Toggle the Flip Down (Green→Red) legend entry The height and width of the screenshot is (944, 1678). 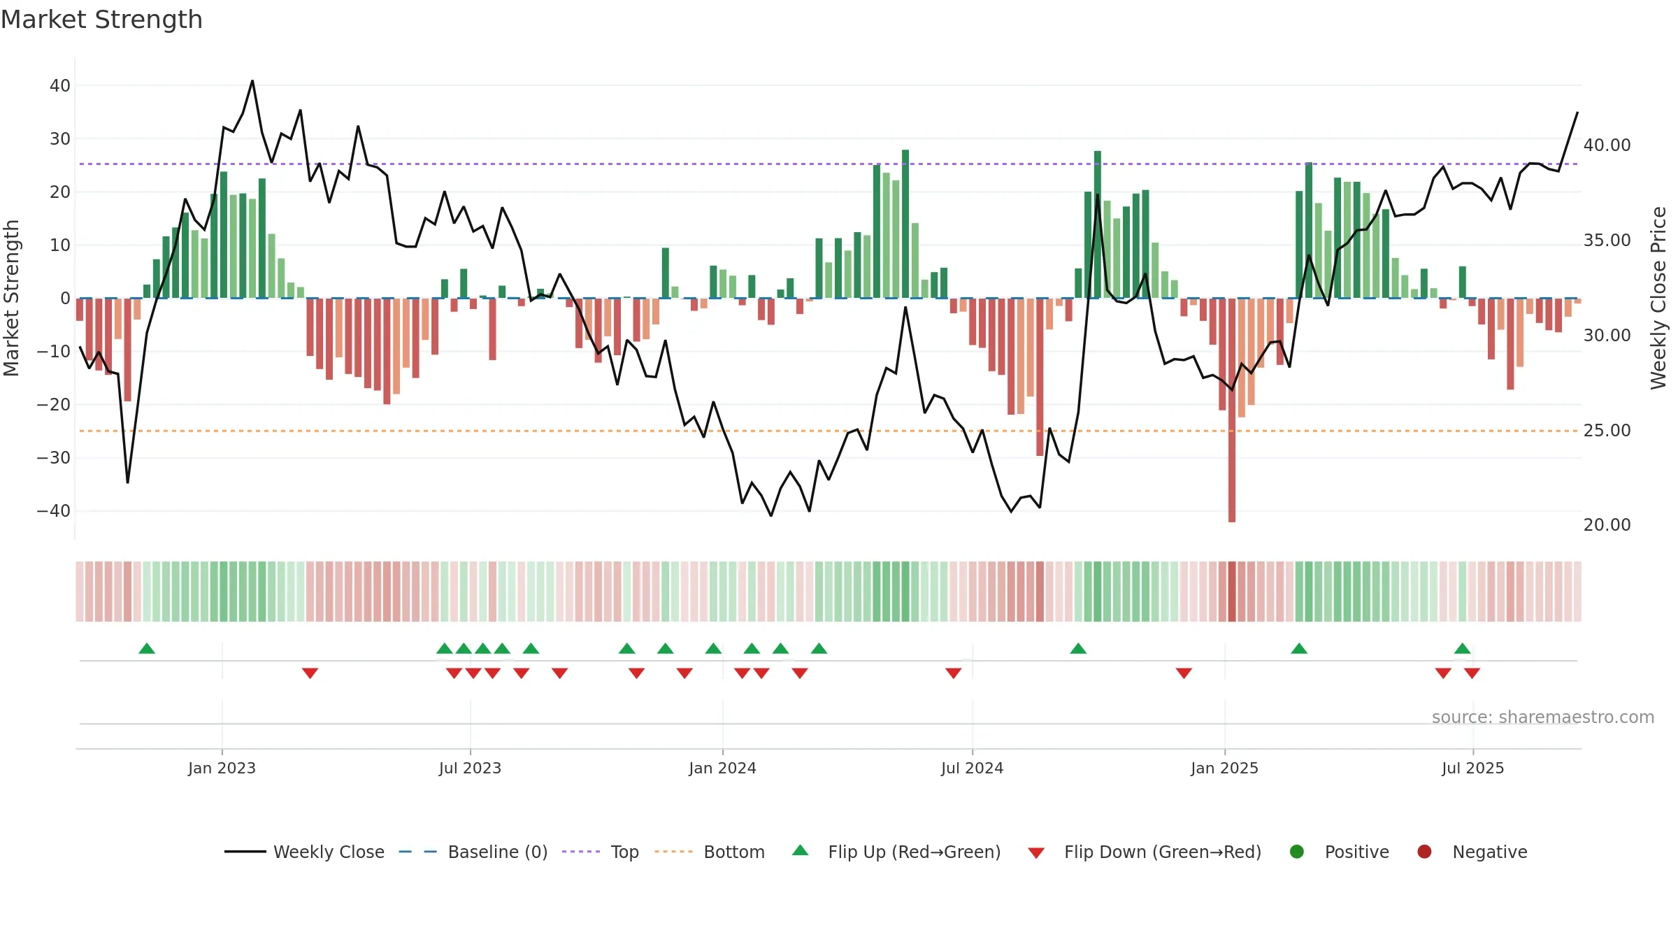tap(1145, 852)
